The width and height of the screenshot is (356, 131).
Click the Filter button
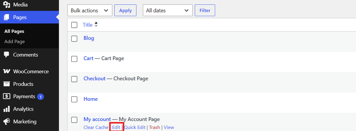coord(205,10)
